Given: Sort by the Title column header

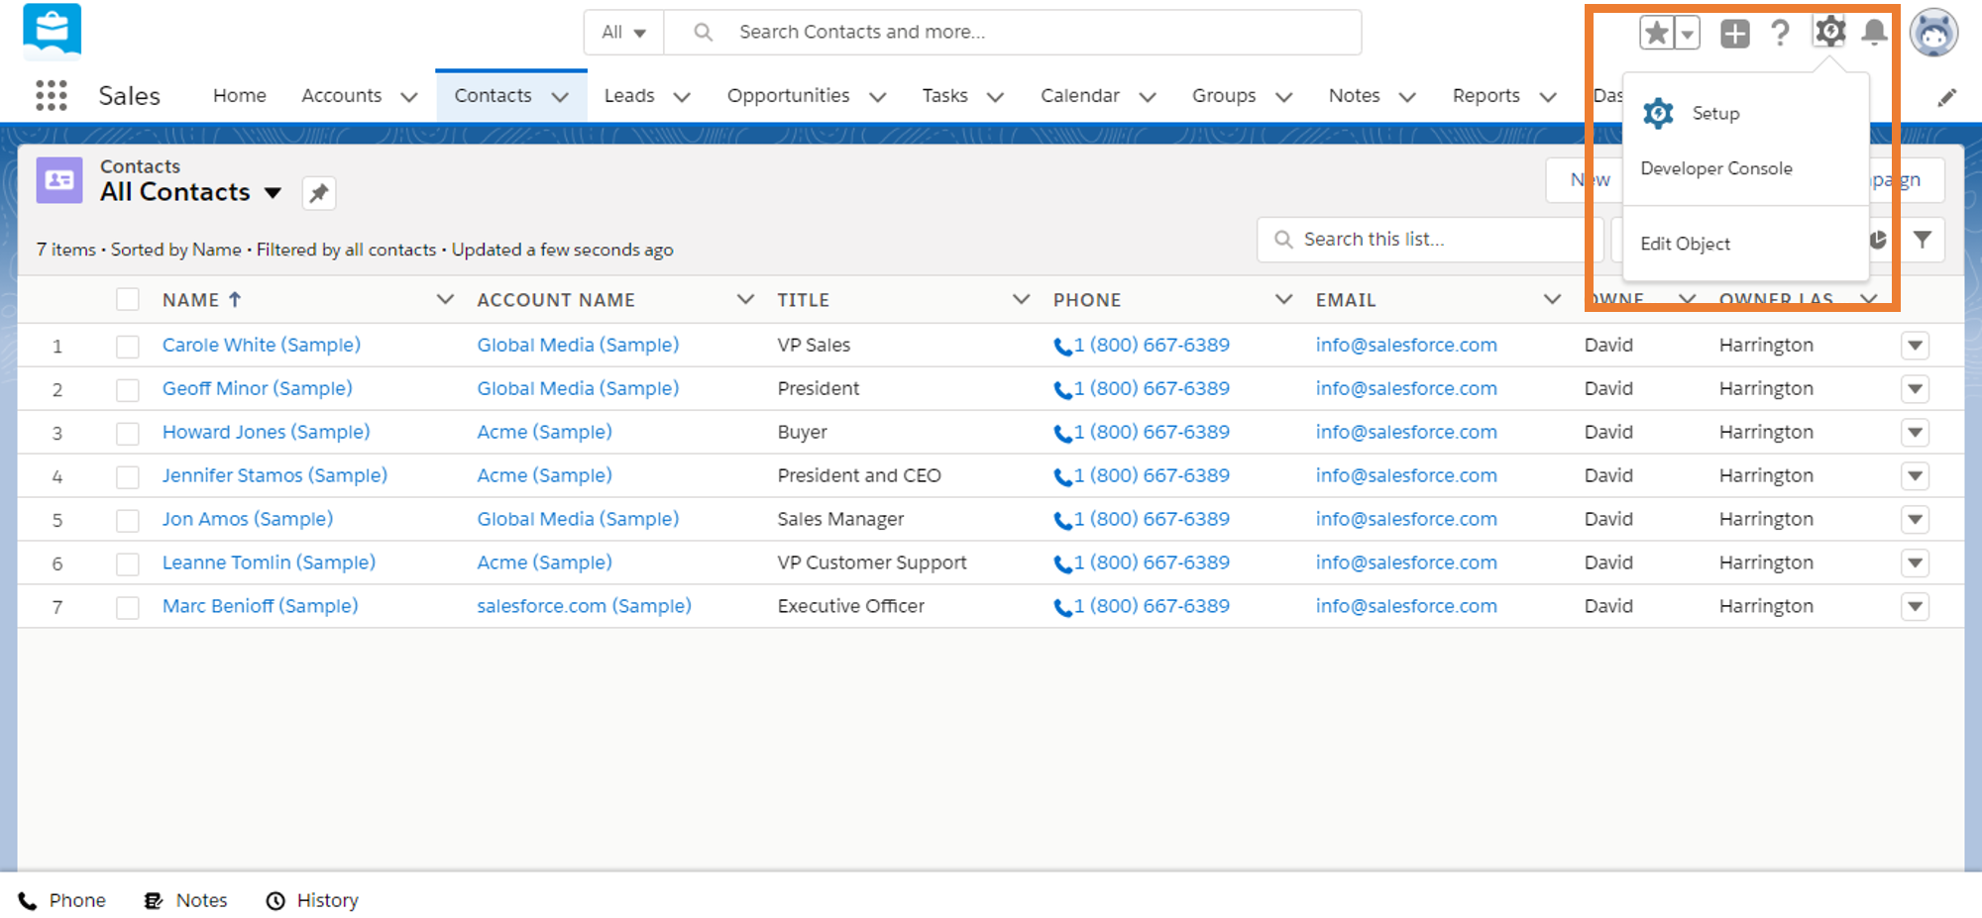Looking at the screenshot, I should click(x=804, y=299).
